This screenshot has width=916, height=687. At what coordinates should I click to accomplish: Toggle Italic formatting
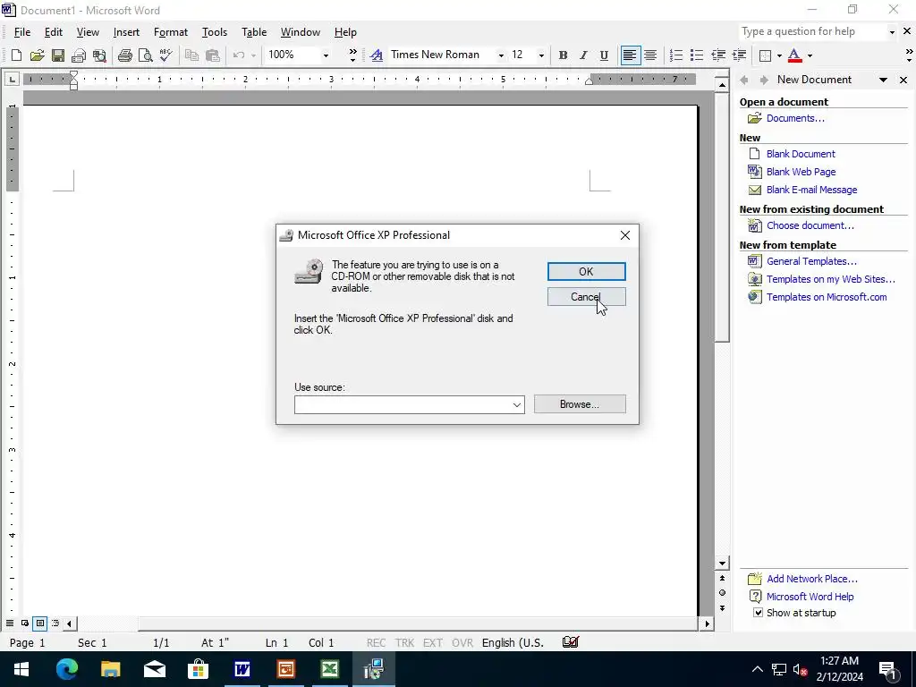point(583,55)
